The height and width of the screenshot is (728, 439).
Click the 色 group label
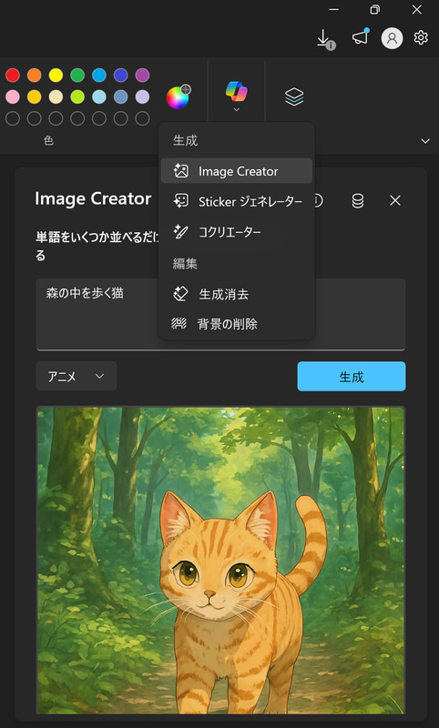(49, 140)
